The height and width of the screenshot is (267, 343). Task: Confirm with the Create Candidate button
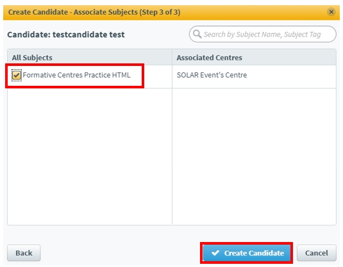point(247,253)
